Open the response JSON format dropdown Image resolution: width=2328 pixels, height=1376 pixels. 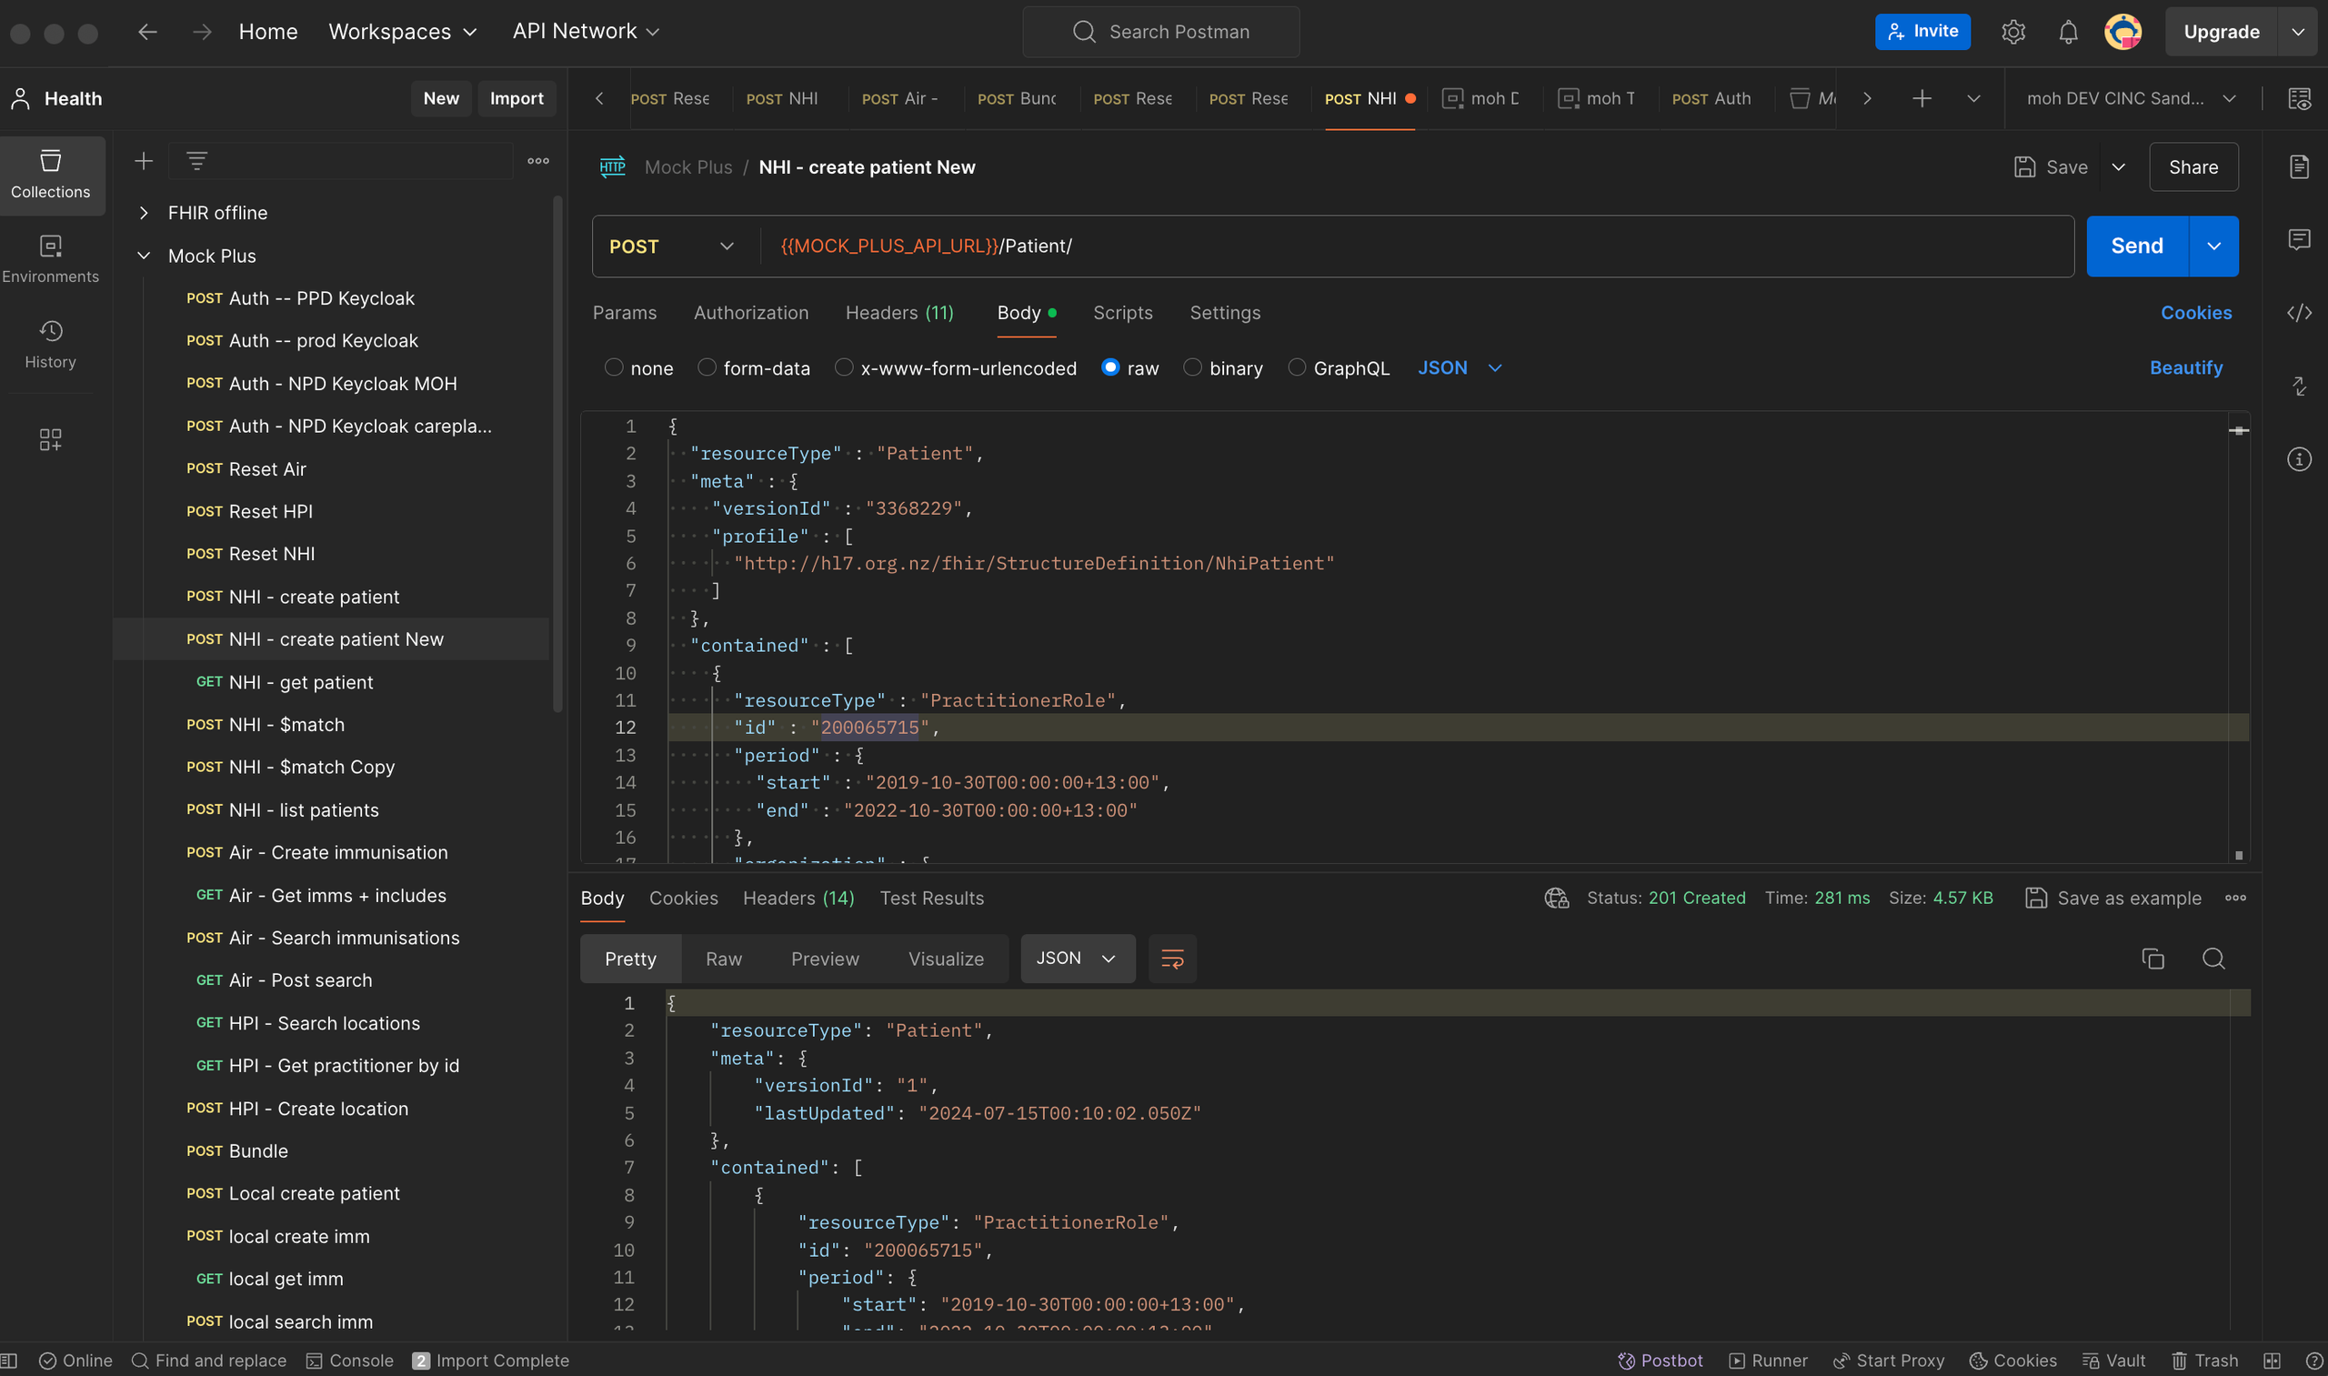coord(1078,959)
